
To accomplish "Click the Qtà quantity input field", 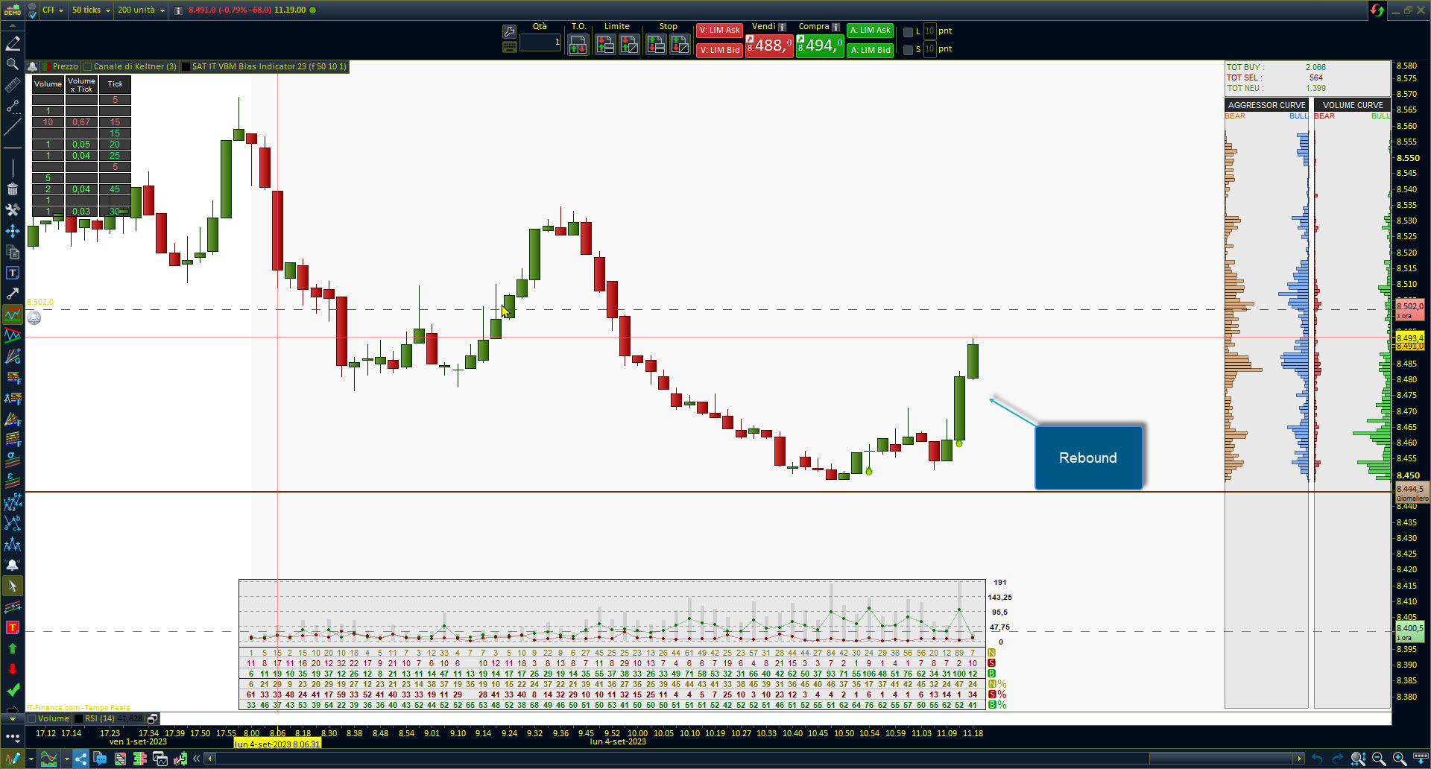I will [540, 42].
